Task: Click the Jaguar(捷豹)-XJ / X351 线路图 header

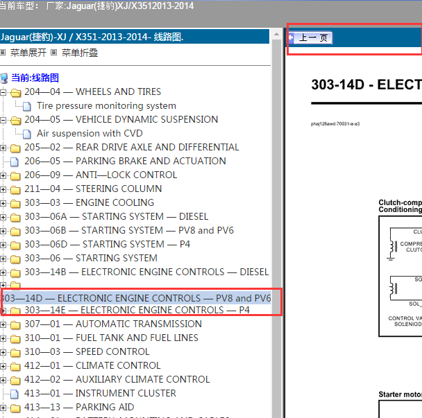Action: click(x=135, y=37)
